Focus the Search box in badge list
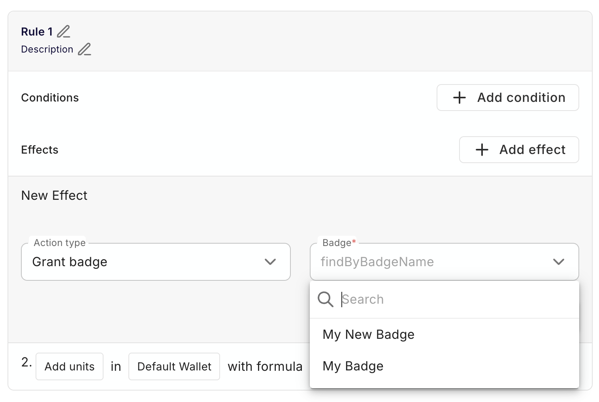Image resolution: width=599 pixels, height=402 pixels. click(454, 299)
